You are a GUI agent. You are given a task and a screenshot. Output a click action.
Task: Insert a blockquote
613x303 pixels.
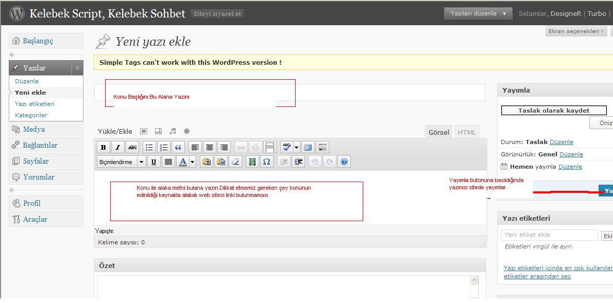pyautogui.click(x=178, y=147)
